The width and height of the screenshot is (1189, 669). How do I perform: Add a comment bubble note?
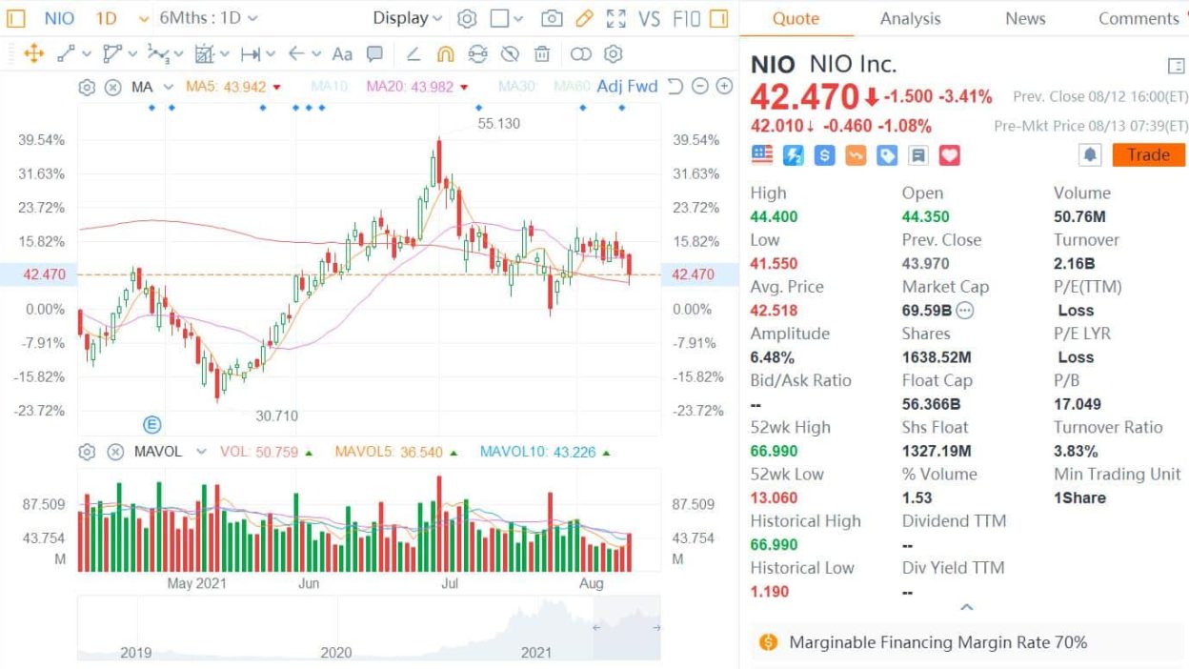click(x=374, y=54)
